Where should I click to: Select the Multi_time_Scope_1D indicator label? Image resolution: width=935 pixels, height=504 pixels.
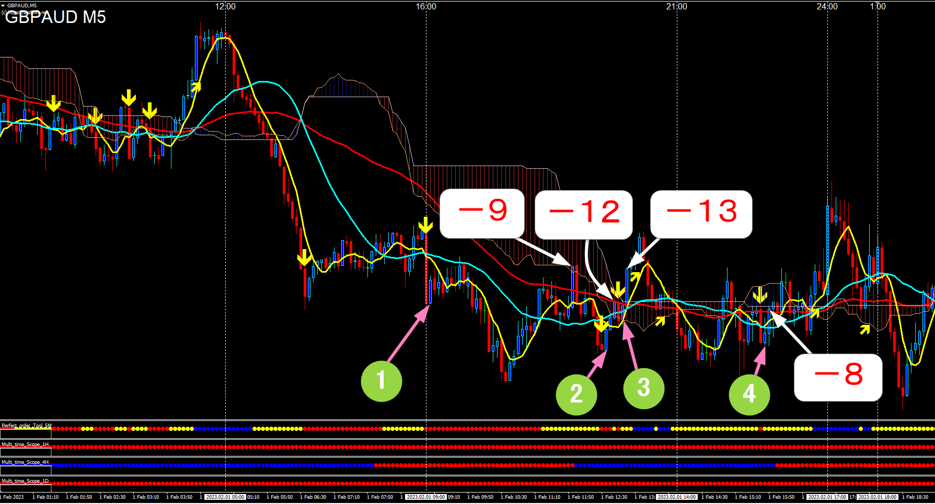tap(25, 480)
